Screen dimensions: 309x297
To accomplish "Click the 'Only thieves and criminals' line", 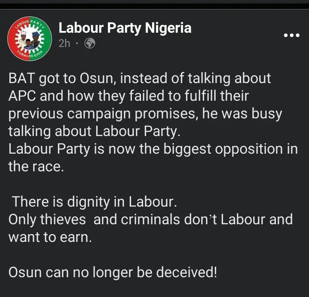I will 150,220.
